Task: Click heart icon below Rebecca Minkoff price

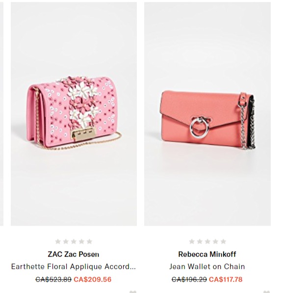Action: click(267, 292)
